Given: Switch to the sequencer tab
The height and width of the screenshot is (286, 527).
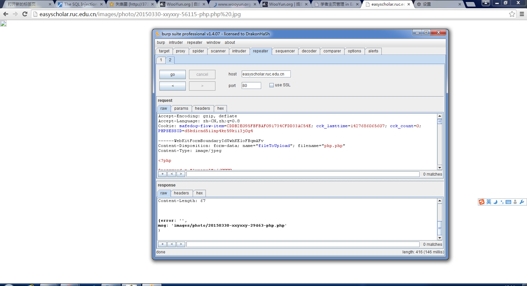Looking at the screenshot, I should (x=285, y=51).
